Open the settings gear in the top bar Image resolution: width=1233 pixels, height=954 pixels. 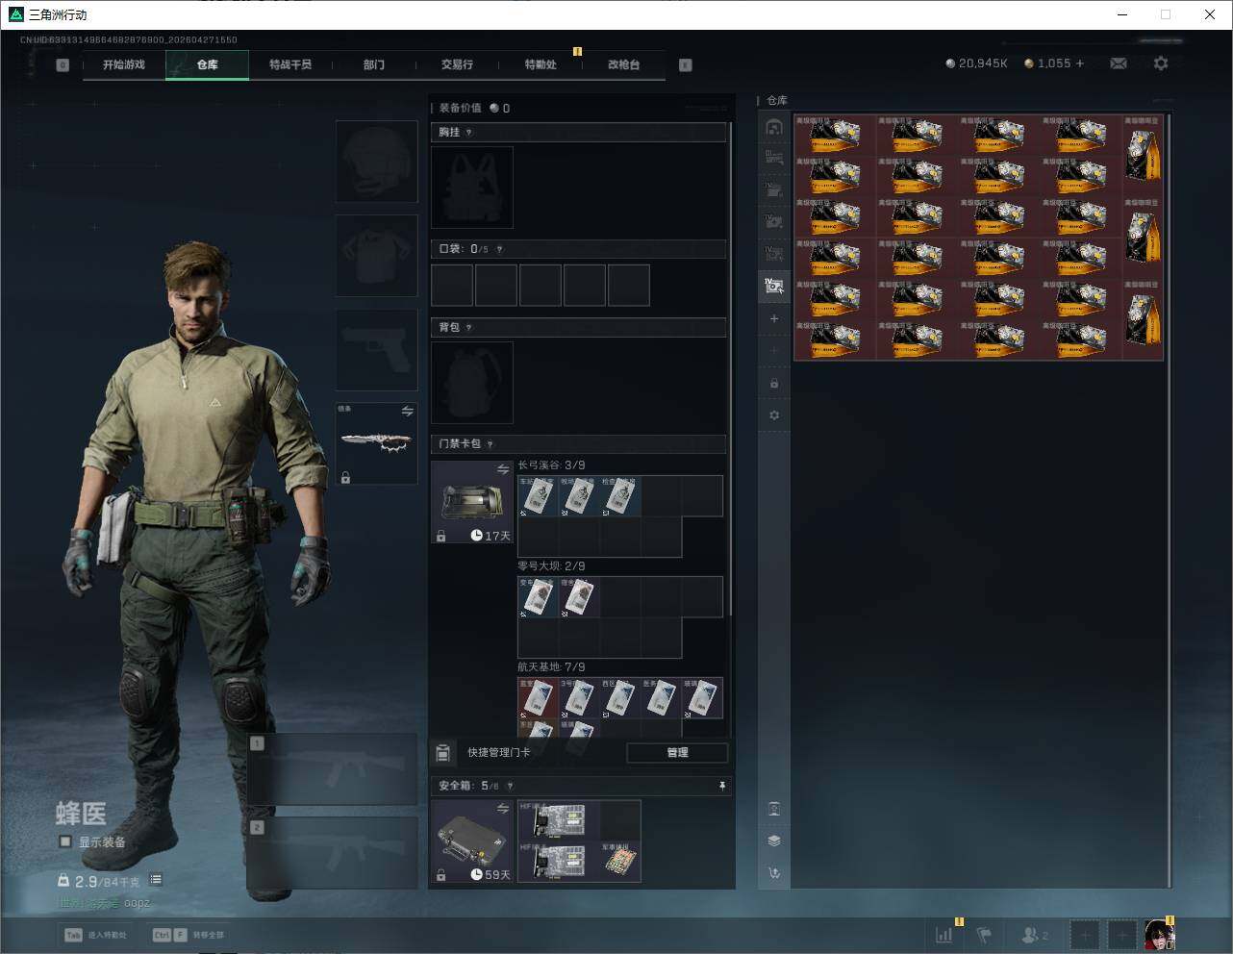click(x=1161, y=63)
